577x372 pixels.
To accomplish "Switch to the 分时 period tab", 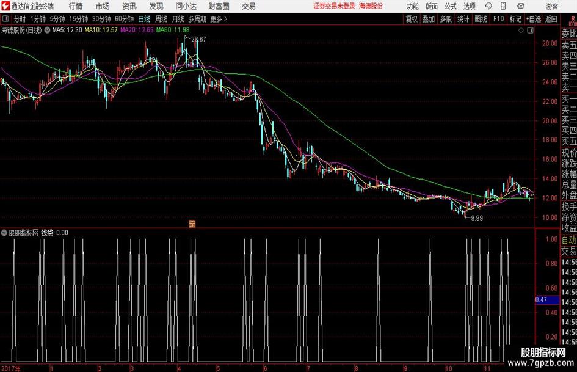I will [20, 19].
